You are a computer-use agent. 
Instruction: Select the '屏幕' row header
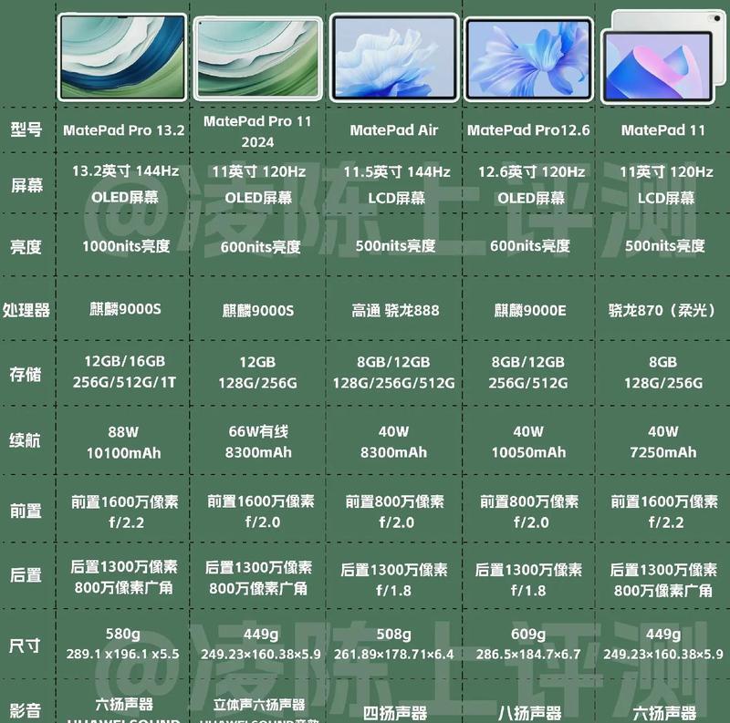tap(26, 185)
